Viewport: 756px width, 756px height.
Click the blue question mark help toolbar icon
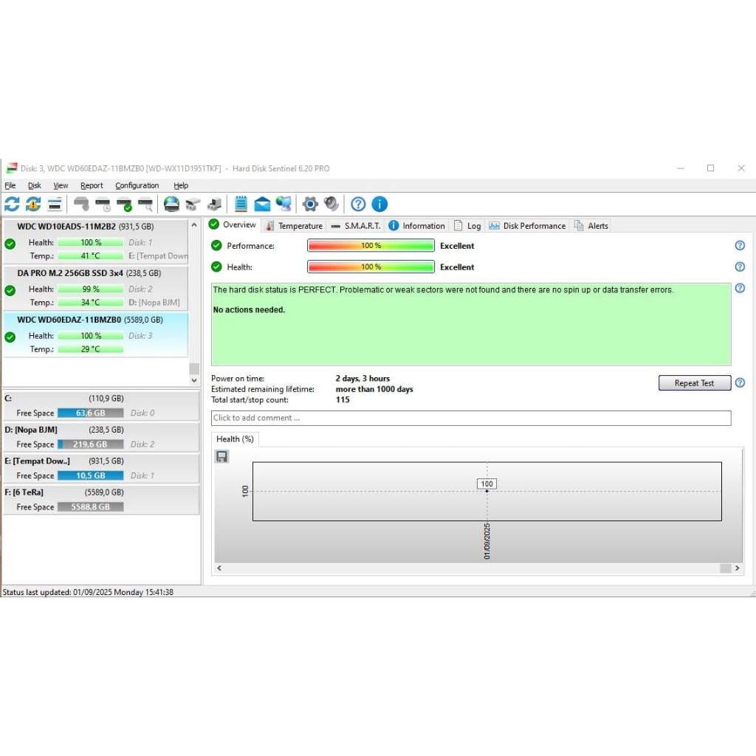coord(358,205)
